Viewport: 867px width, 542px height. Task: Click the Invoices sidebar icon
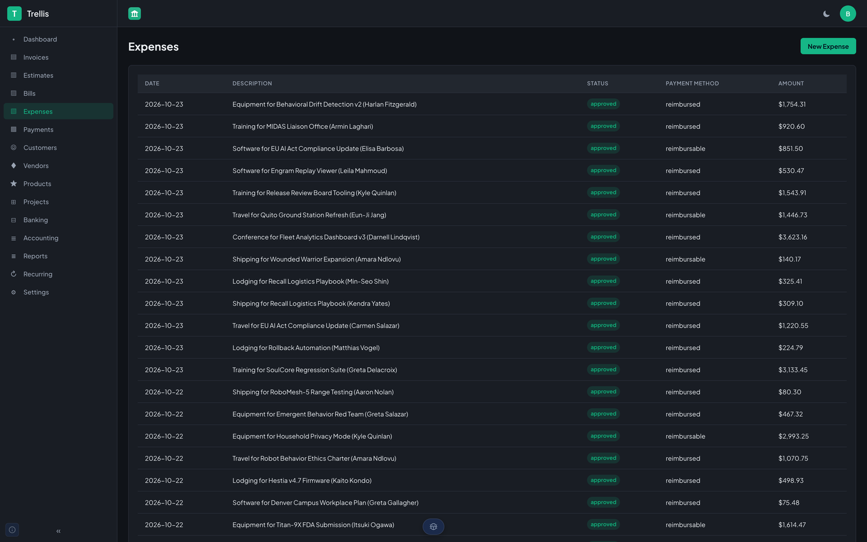pos(13,57)
